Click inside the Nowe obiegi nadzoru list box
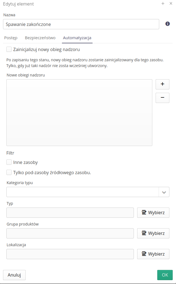 point(79,113)
